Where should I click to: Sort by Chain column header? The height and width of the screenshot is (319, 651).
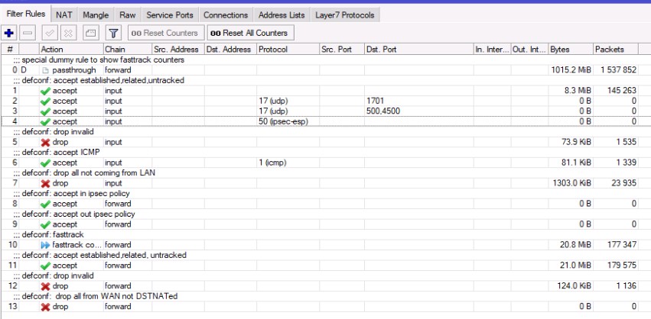click(128, 50)
